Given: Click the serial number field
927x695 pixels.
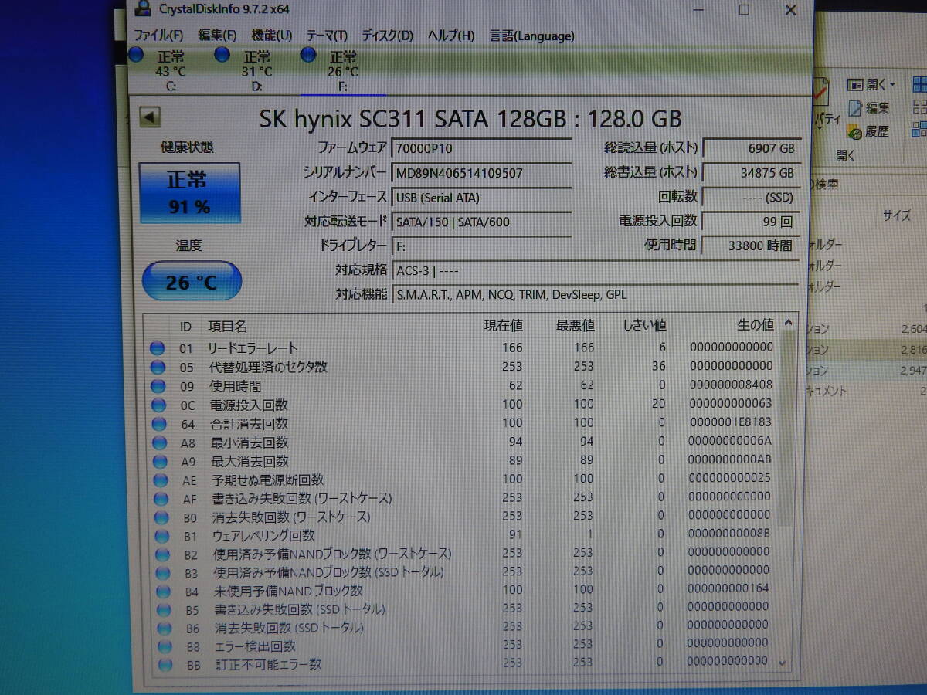Looking at the screenshot, I should tap(481, 173).
